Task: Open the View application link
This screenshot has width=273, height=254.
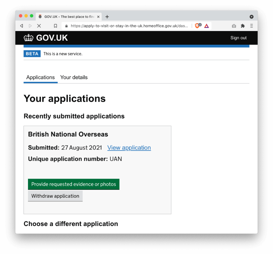Action: (129, 147)
